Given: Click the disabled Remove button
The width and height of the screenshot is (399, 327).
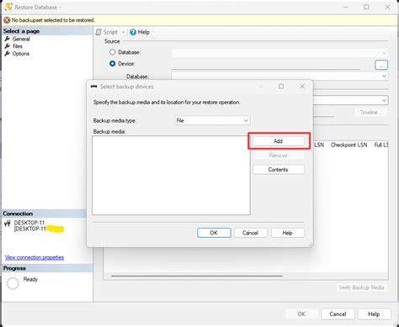Looking at the screenshot, I should 278,156.
